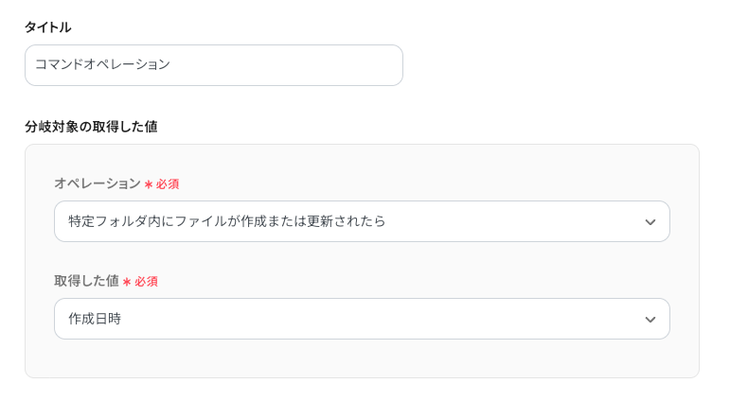
Task: Select the 特定フォルダ内にファイルが作成または更新されたら value text
Action: pos(227,221)
